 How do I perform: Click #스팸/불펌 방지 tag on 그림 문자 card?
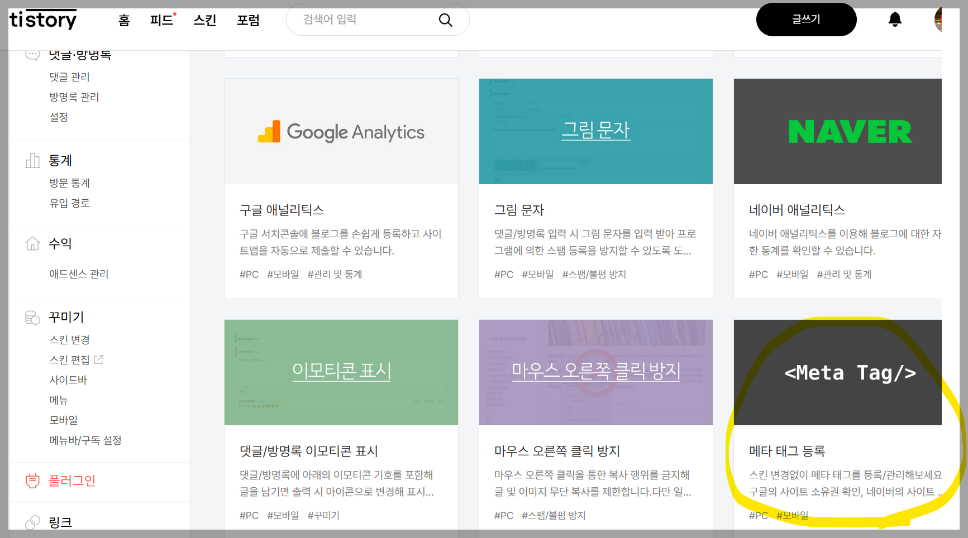[x=594, y=275]
